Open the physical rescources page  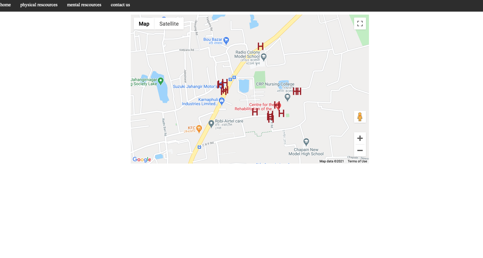coord(39,5)
